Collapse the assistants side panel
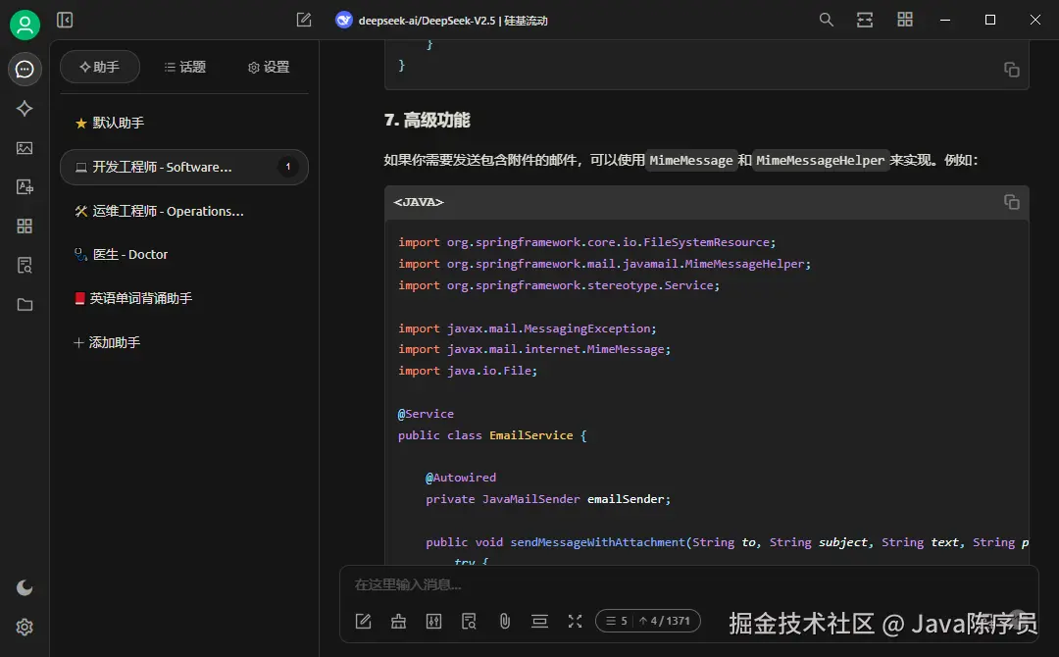This screenshot has width=1059, height=657. click(x=65, y=21)
